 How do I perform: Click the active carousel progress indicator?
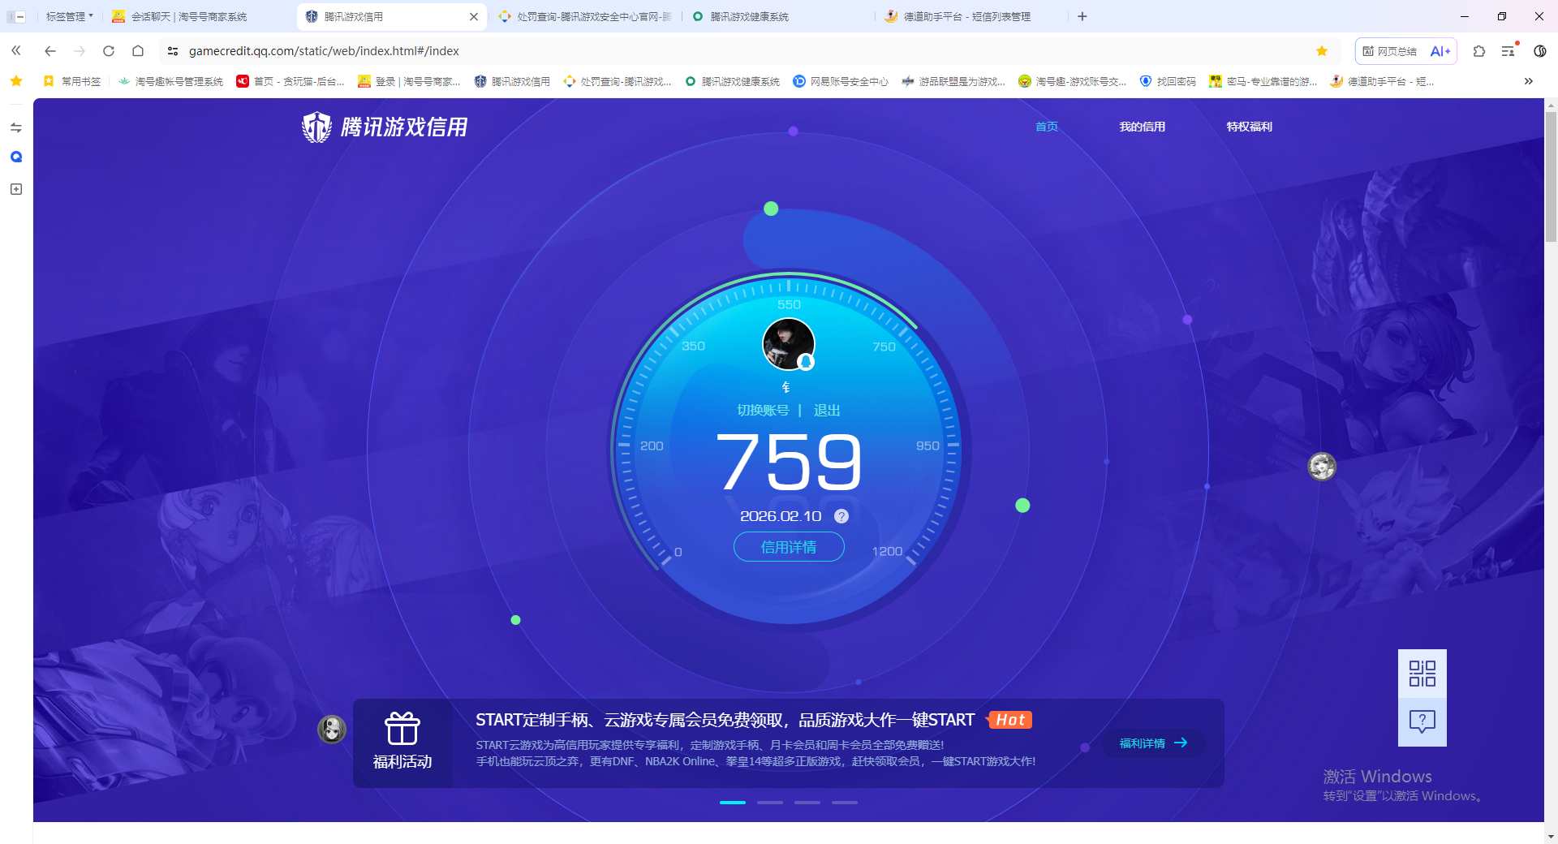tap(733, 803)
